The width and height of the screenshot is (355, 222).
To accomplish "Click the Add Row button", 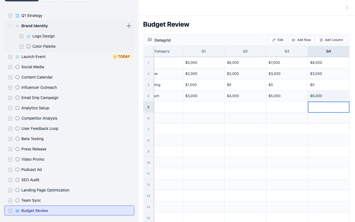I will pos(301,40).
